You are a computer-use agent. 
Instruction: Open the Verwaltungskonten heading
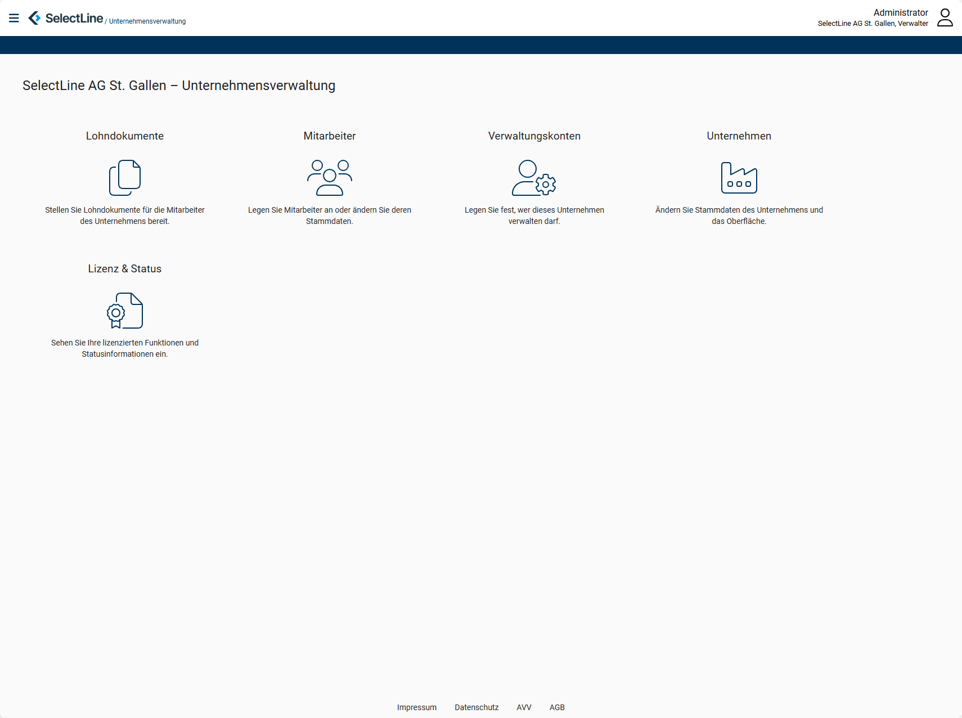(534, 136)
